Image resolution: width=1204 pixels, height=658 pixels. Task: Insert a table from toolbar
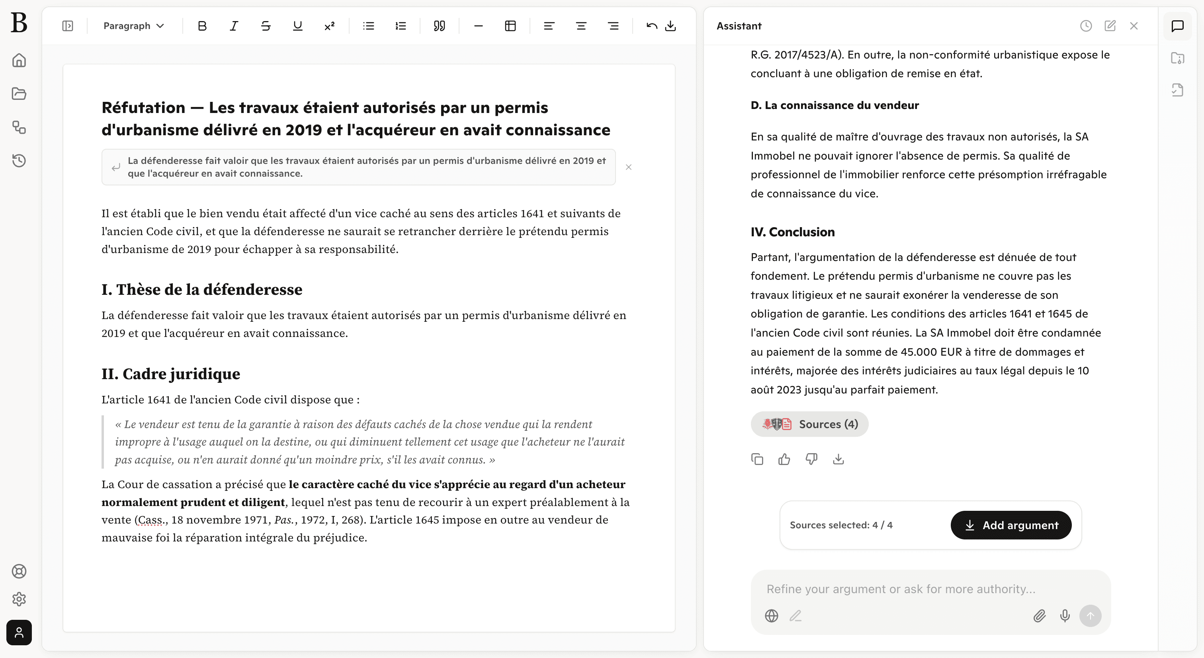510,26
